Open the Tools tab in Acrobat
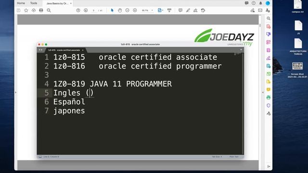This screenshot has height=173, width=308. (x=34, y=3)
